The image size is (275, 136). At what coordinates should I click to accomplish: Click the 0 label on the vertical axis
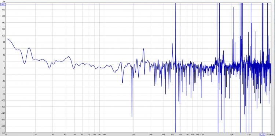click(x=5, y=68)
